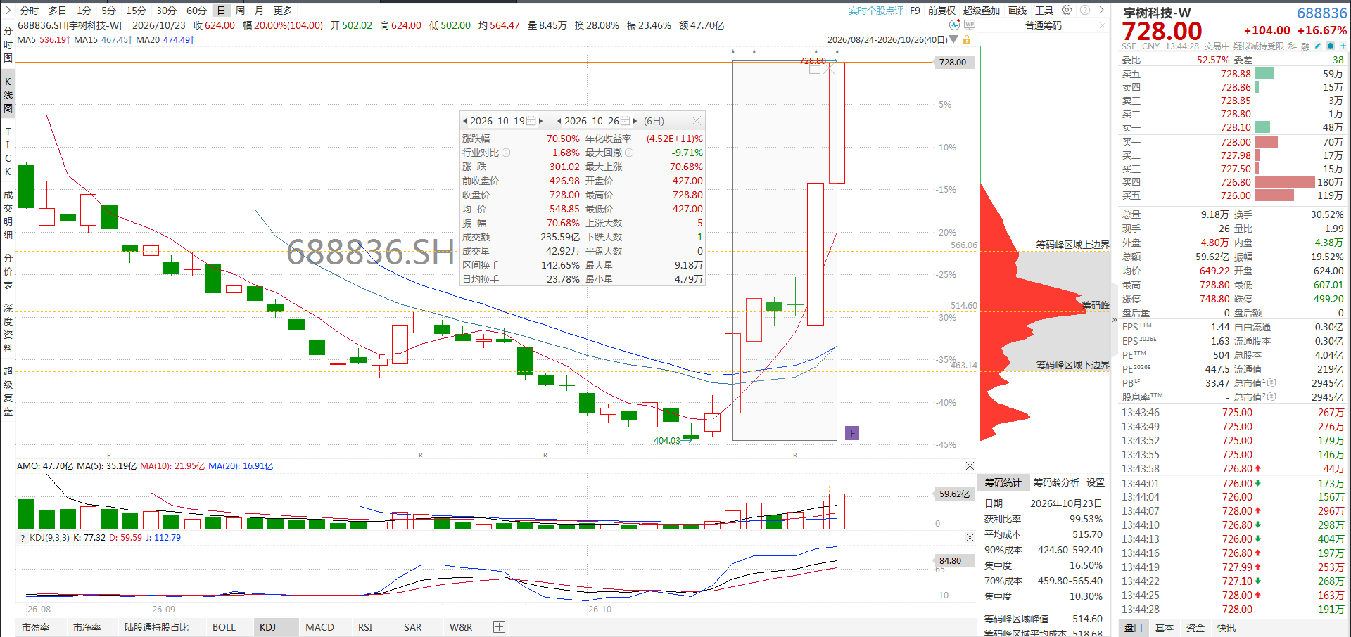Click the purple F marker on chart
Image resolution: width=1351 pixels, height=637 pixels.
tap(852, 433)
